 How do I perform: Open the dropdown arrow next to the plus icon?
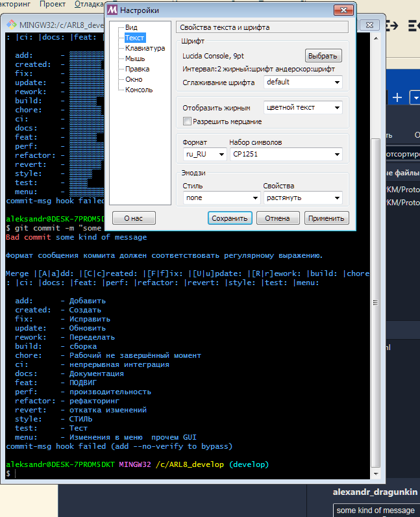tap(415, 97)
